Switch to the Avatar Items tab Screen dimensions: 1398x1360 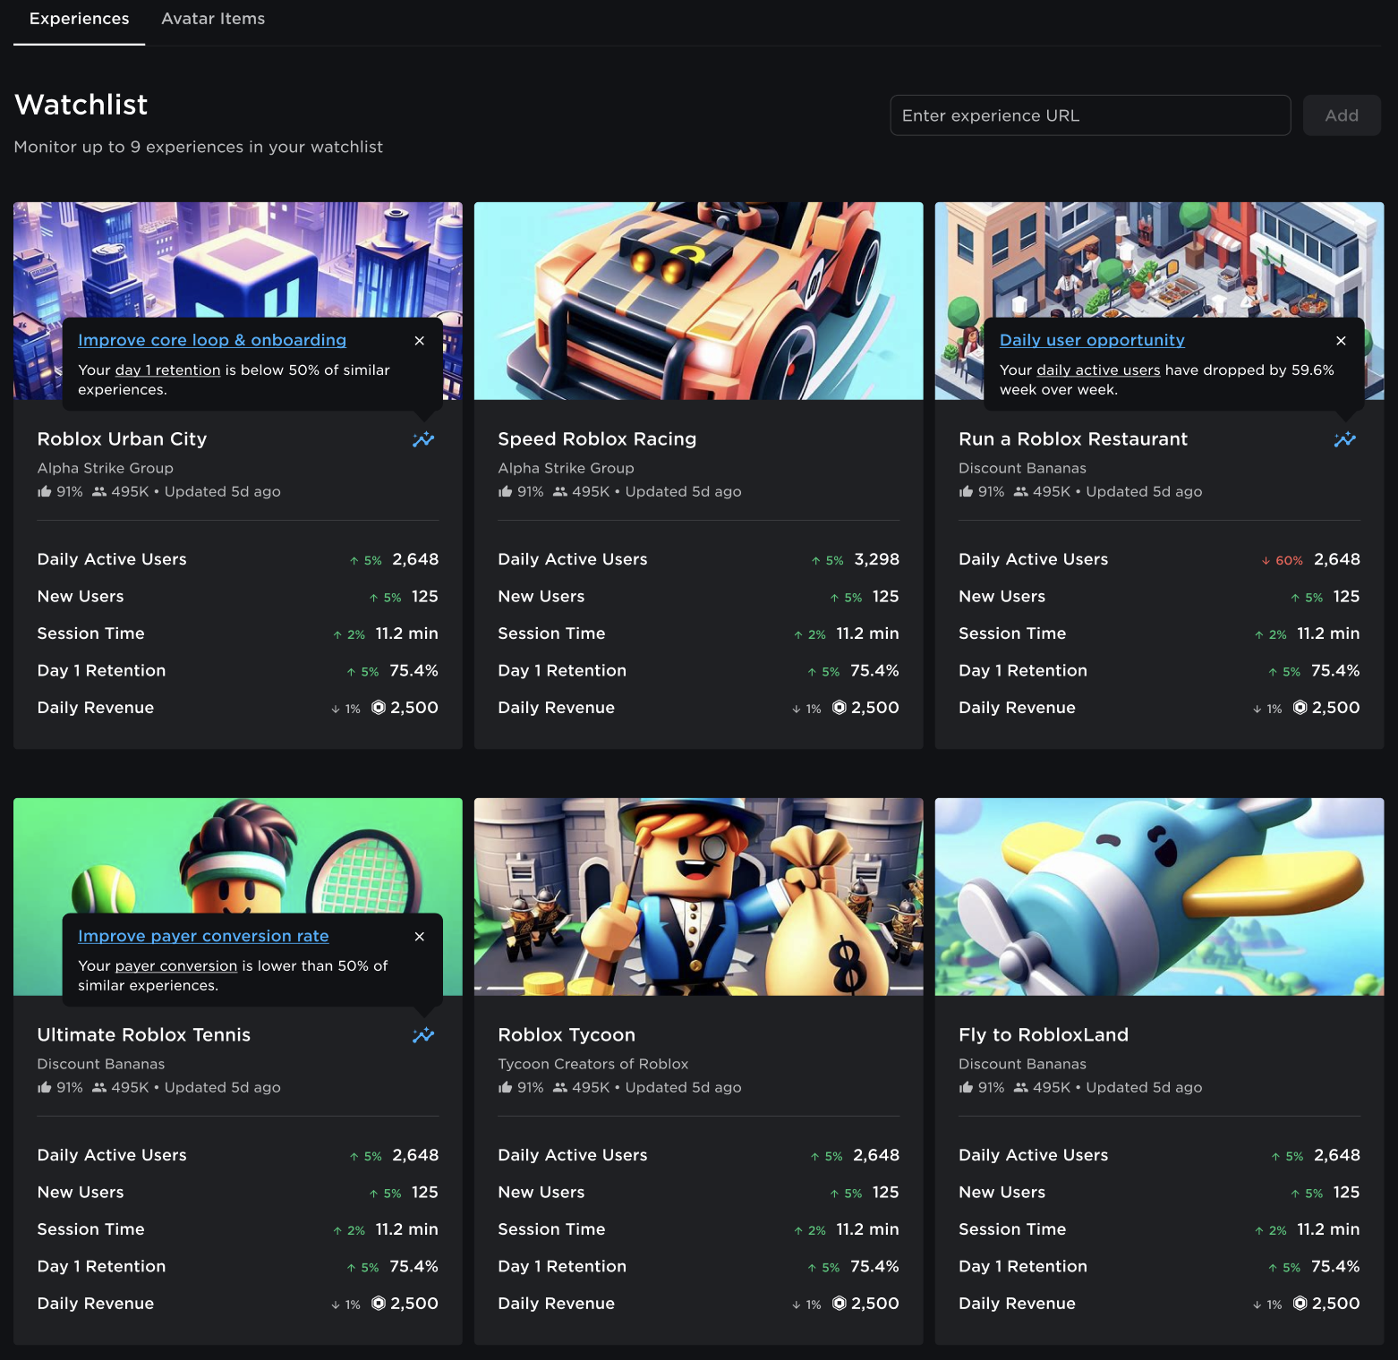click(213, 19)
